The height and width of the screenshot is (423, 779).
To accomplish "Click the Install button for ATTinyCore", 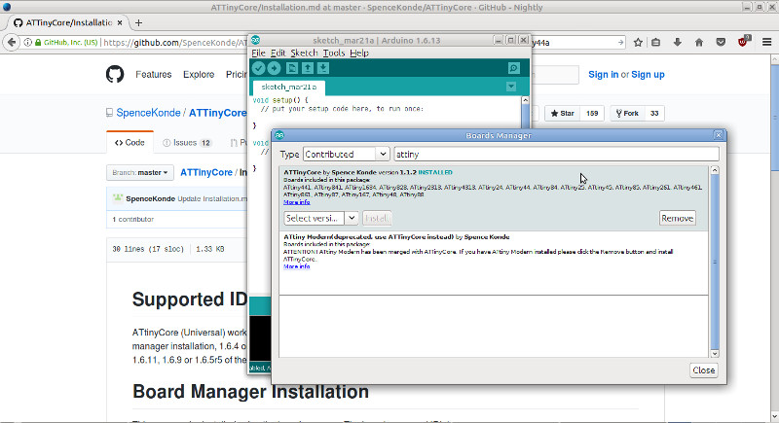I will (x=377, y=218).
